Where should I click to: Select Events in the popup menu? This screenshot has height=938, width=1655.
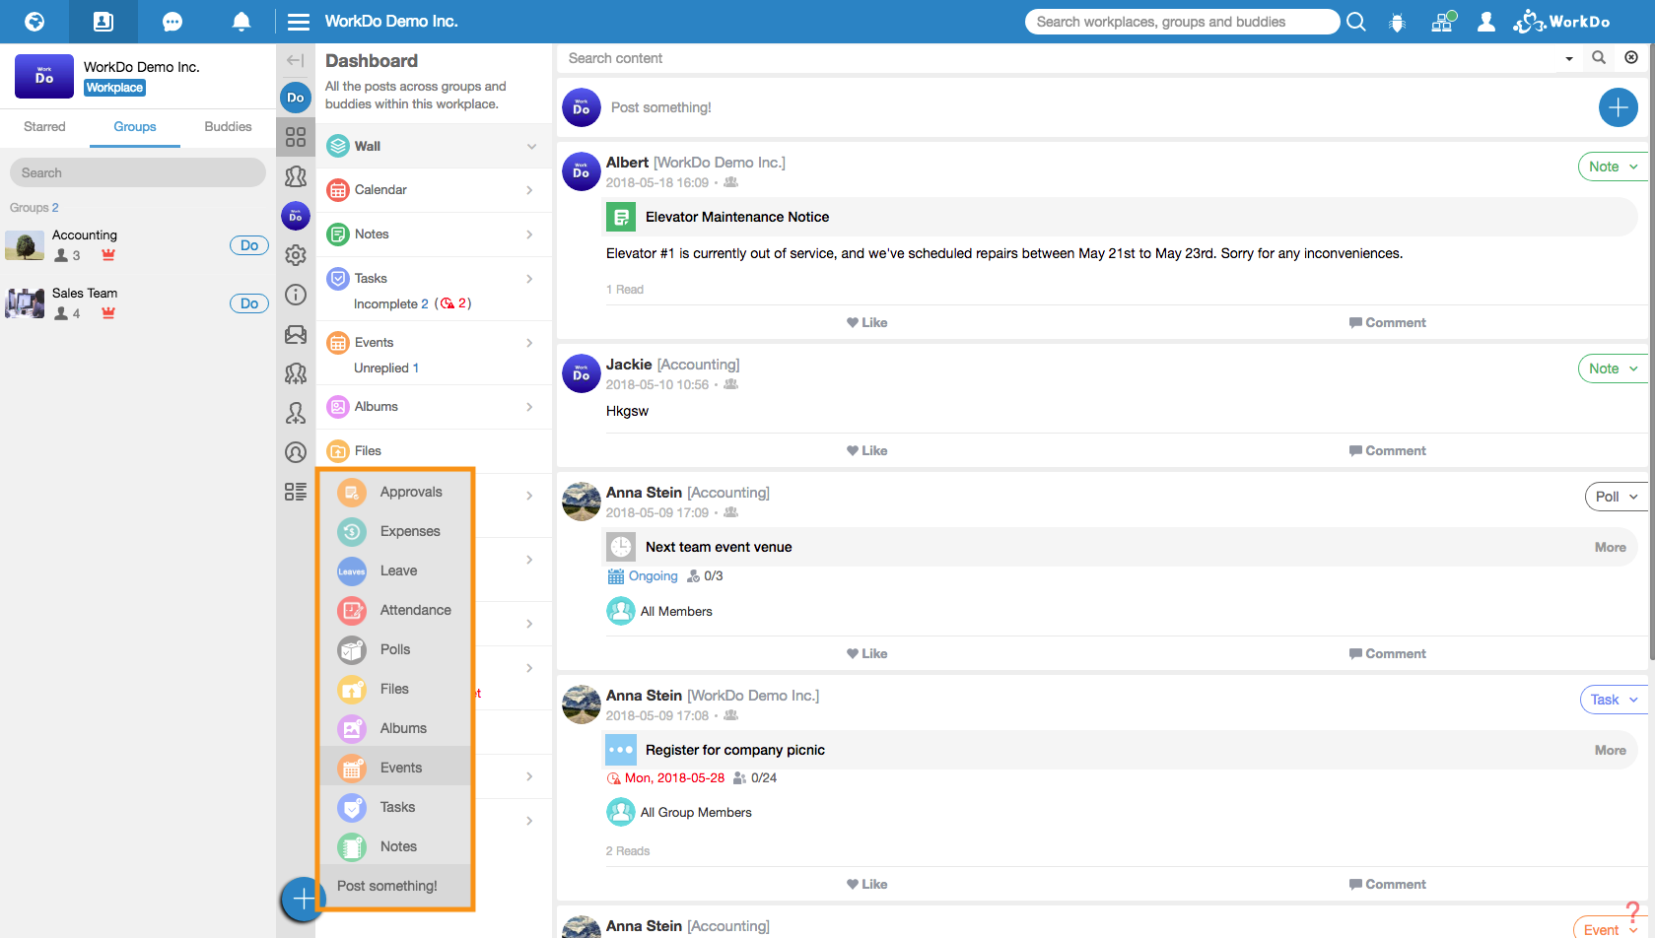(x=397, y=768)
